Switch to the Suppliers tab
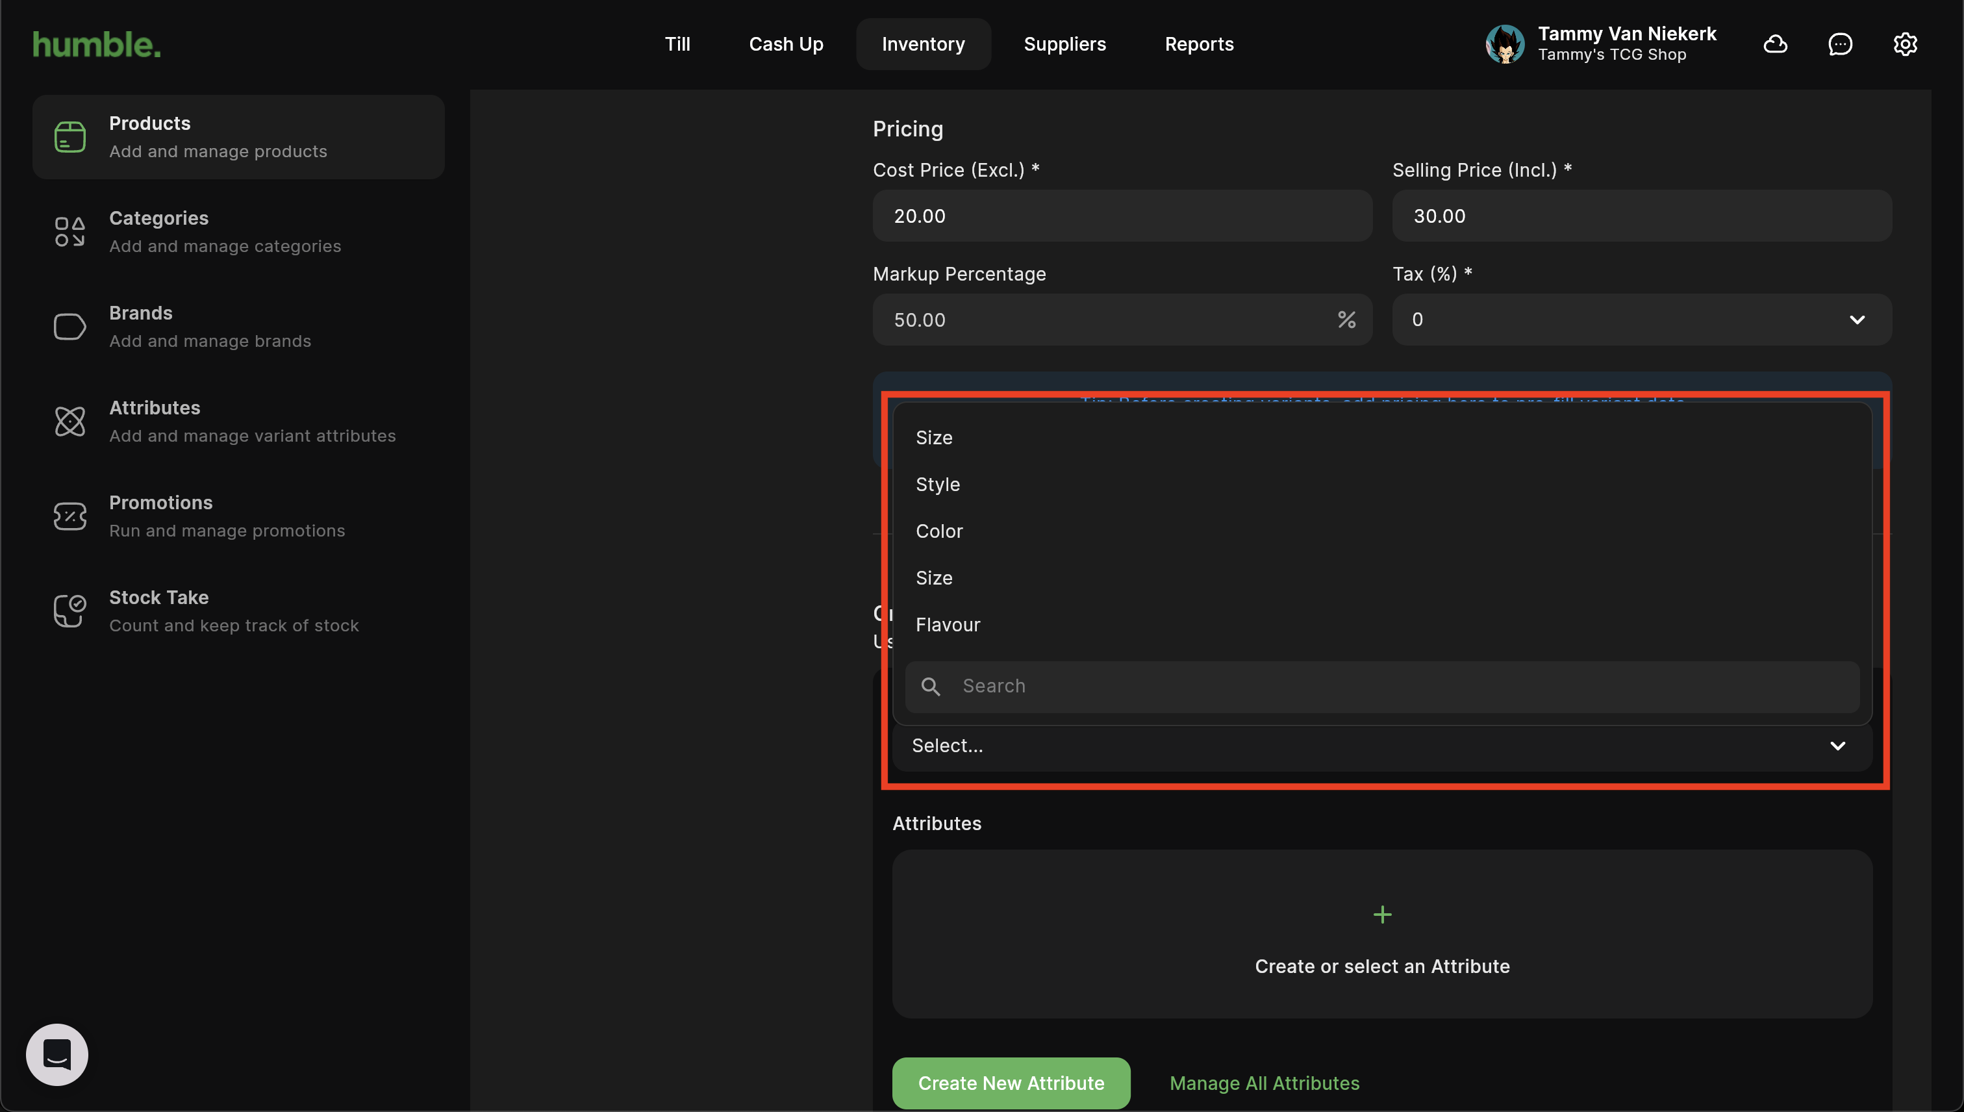This screenshot has width=1964, height=1112. point(1064,44)
